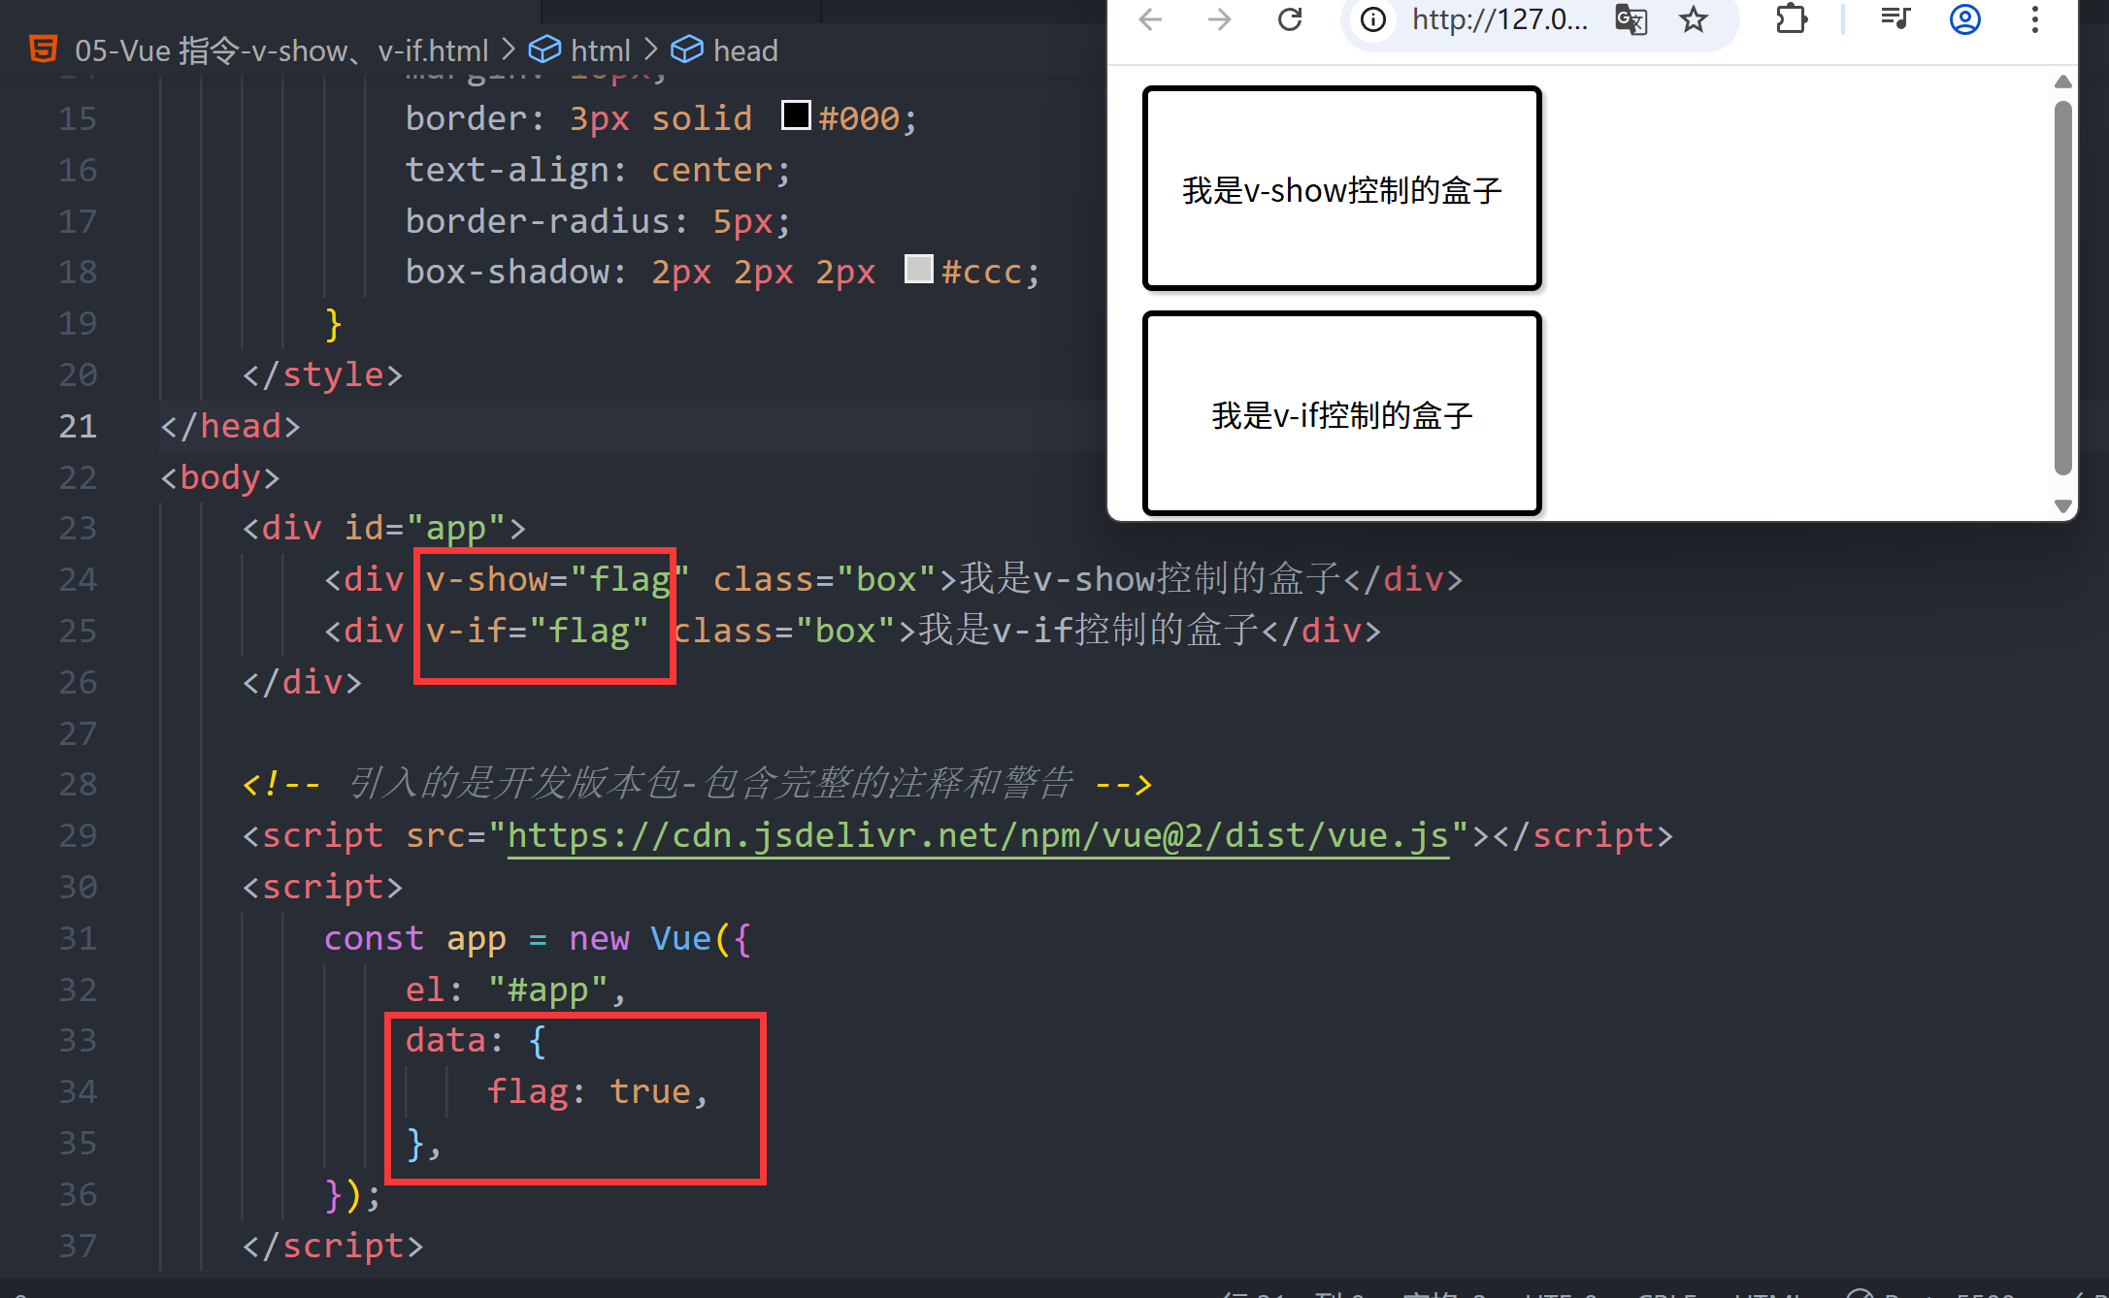Click the browser address bar URL http://127.0...
This screenshot has width=2109, height=1298.
tap(1499, 19)
